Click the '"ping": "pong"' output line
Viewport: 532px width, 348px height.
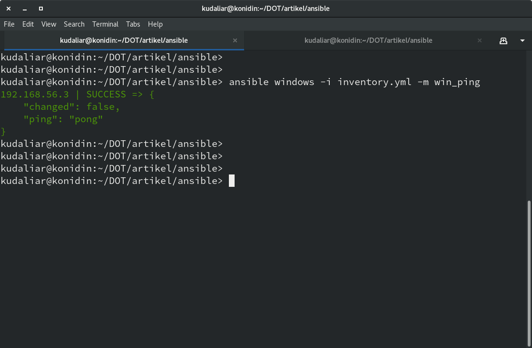point(63,119)
